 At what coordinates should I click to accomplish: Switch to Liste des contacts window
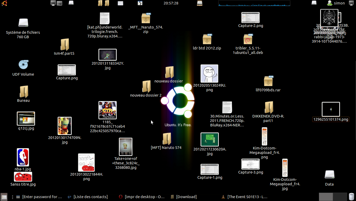click(87, 197)
